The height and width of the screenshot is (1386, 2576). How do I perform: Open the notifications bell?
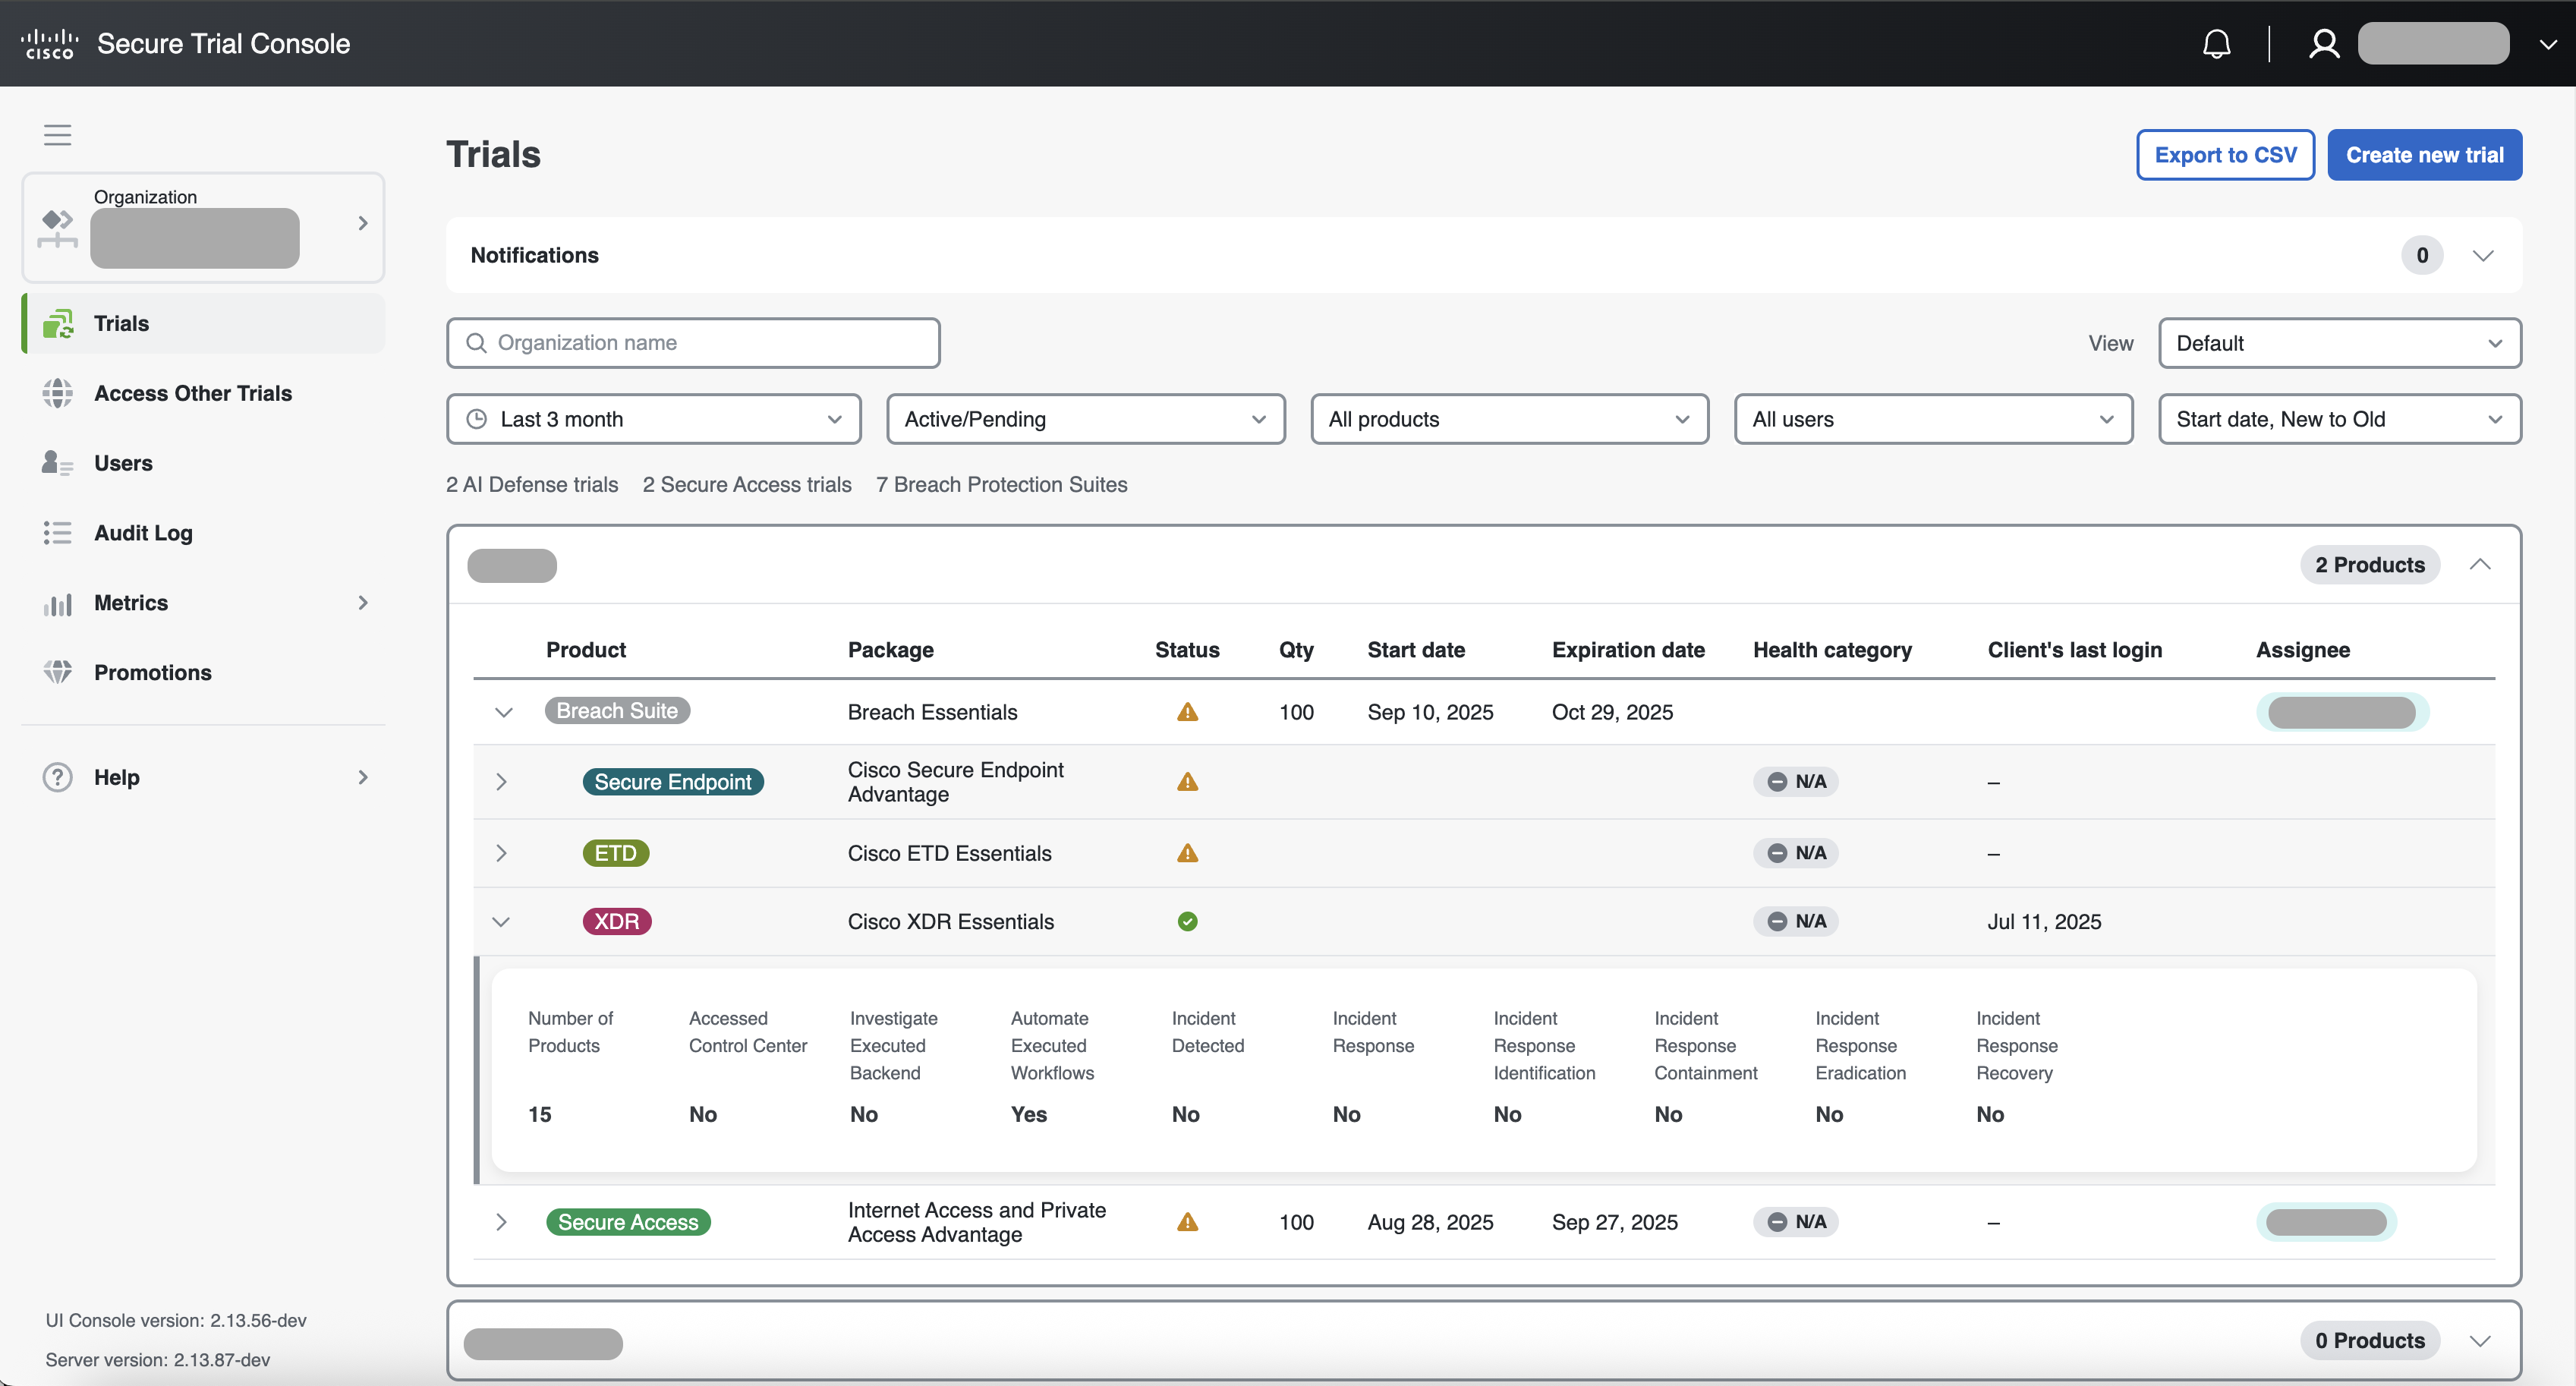click(2216, 44)
